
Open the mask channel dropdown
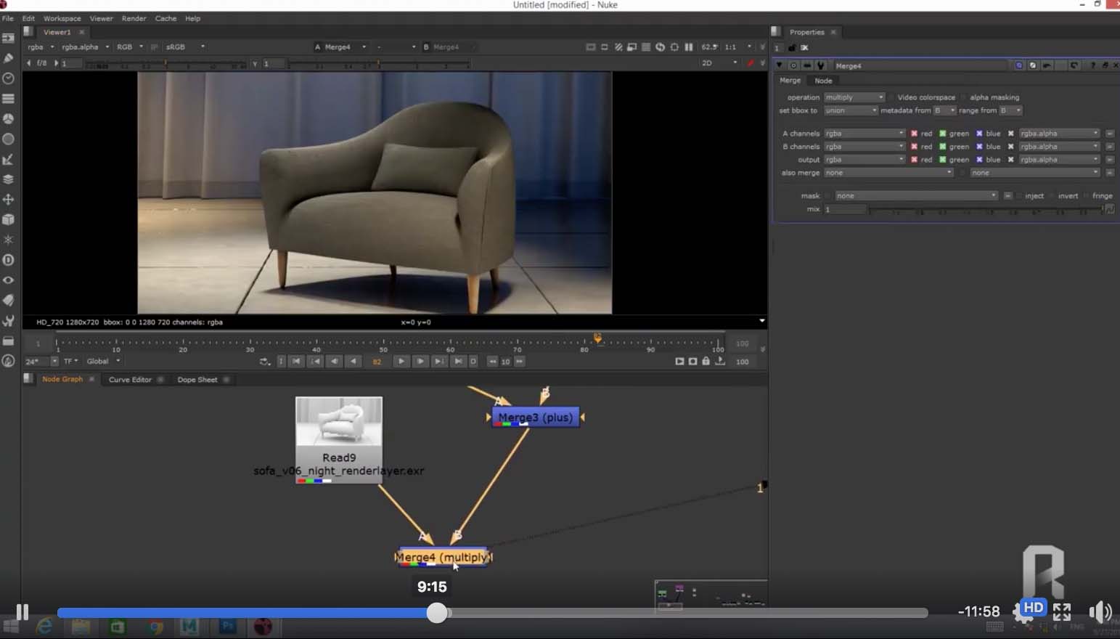coord(915,196)
